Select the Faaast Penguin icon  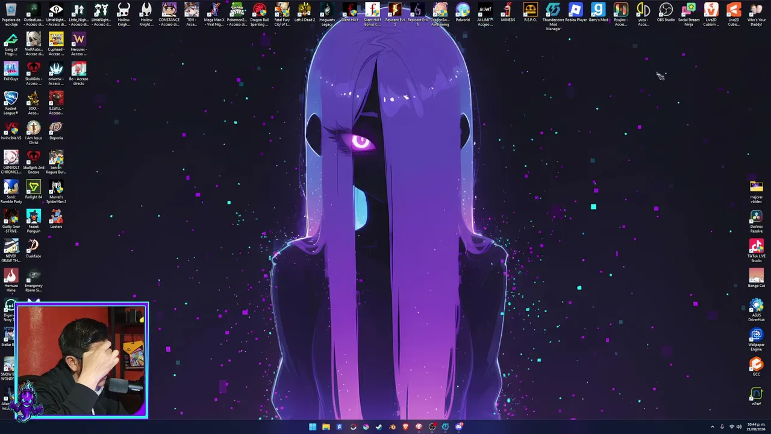(x=34, y=221)
